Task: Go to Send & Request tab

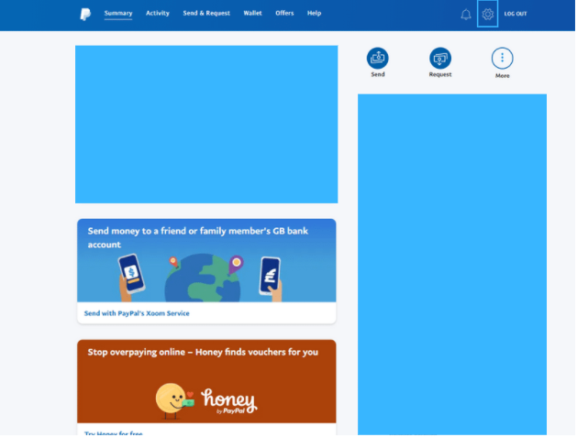Action: tap(206, 13)
